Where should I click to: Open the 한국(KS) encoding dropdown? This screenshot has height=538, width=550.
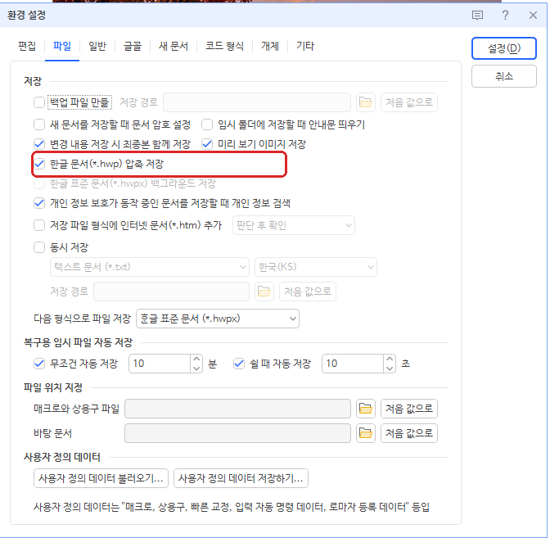(x=316, y=267)
